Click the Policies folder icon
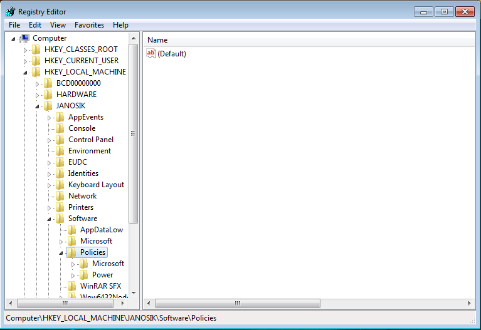Image resolution: width=481 pixels, height=330 pixels. [72, 252]
